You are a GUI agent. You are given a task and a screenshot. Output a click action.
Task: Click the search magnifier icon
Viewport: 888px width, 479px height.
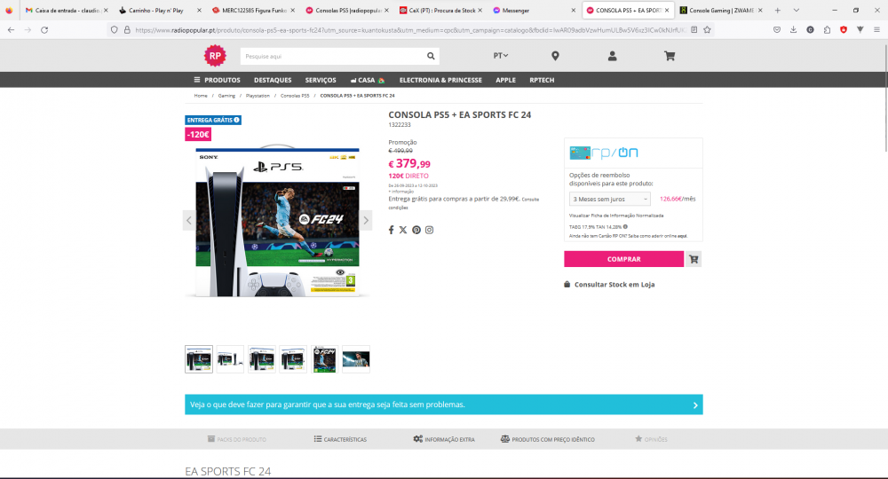tap(431, 56)
